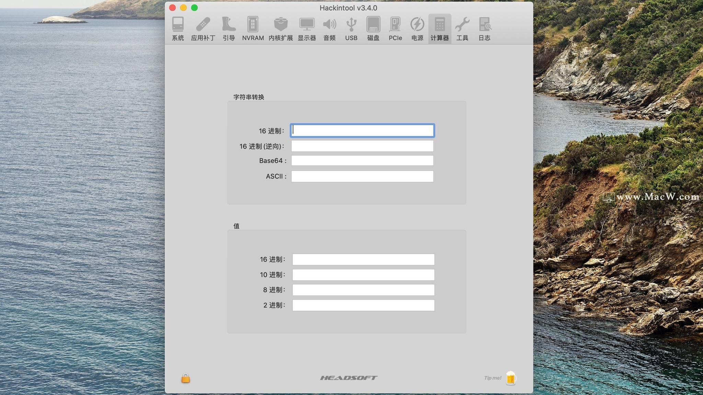
Task: Switch to the 磁盘 disk section
Action: coord(373,29)
